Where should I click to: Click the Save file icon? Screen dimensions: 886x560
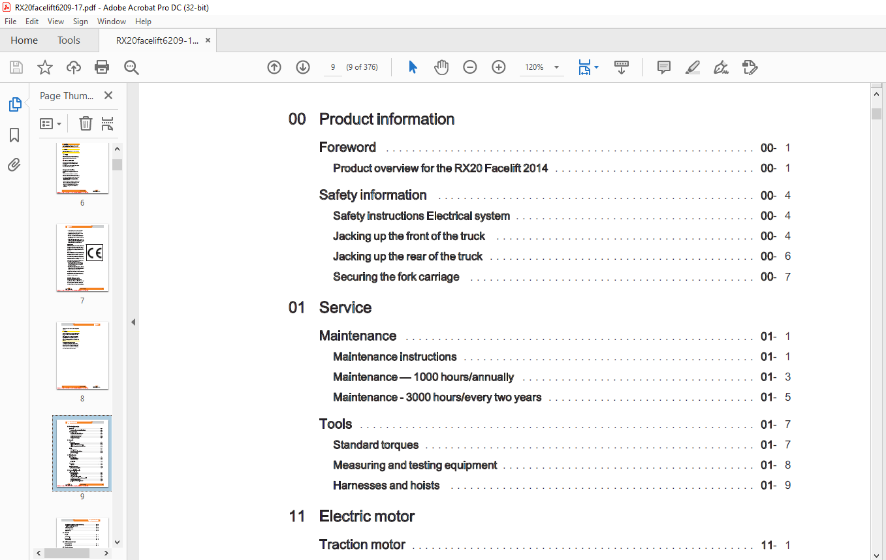(x=16, y=67)
